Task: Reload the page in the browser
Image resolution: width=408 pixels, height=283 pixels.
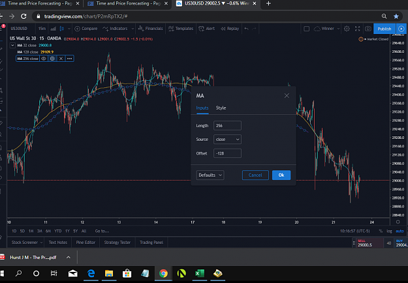Action: 24,16
